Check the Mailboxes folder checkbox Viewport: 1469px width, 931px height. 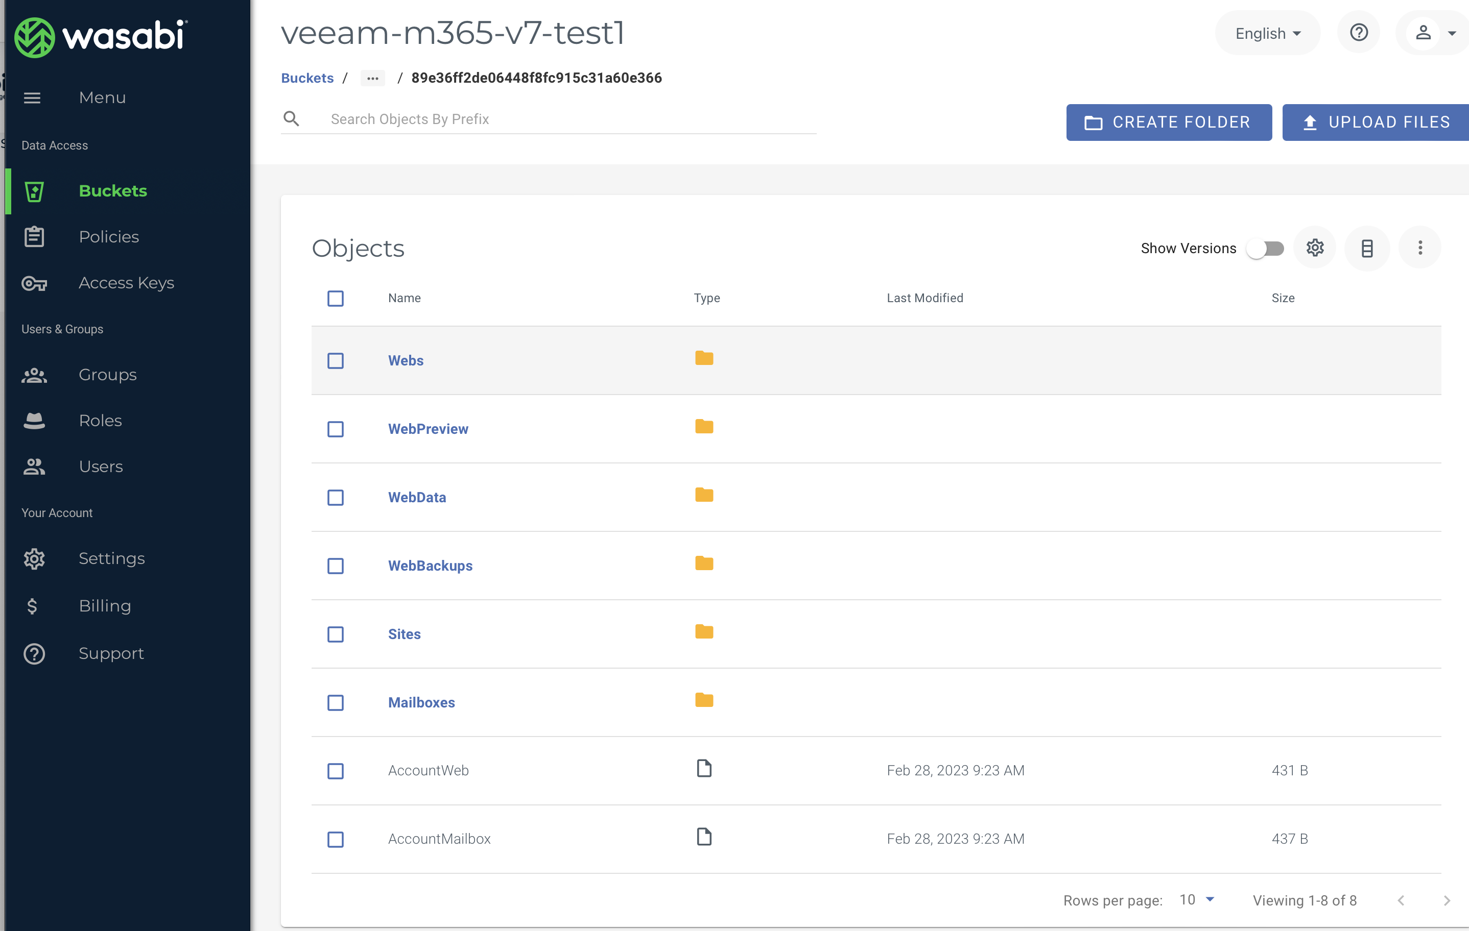[x=335, y=702]
